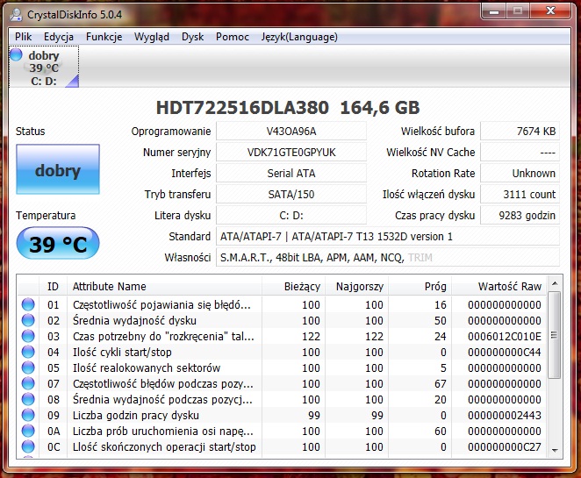581x478 pixels.
Task: Click the firmware field V43OA96A
Action: point(291,131)
